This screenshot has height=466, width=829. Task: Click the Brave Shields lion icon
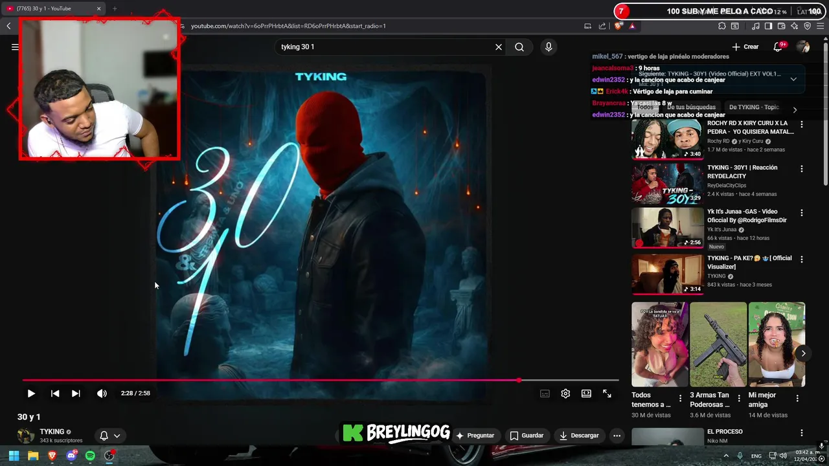619,26
